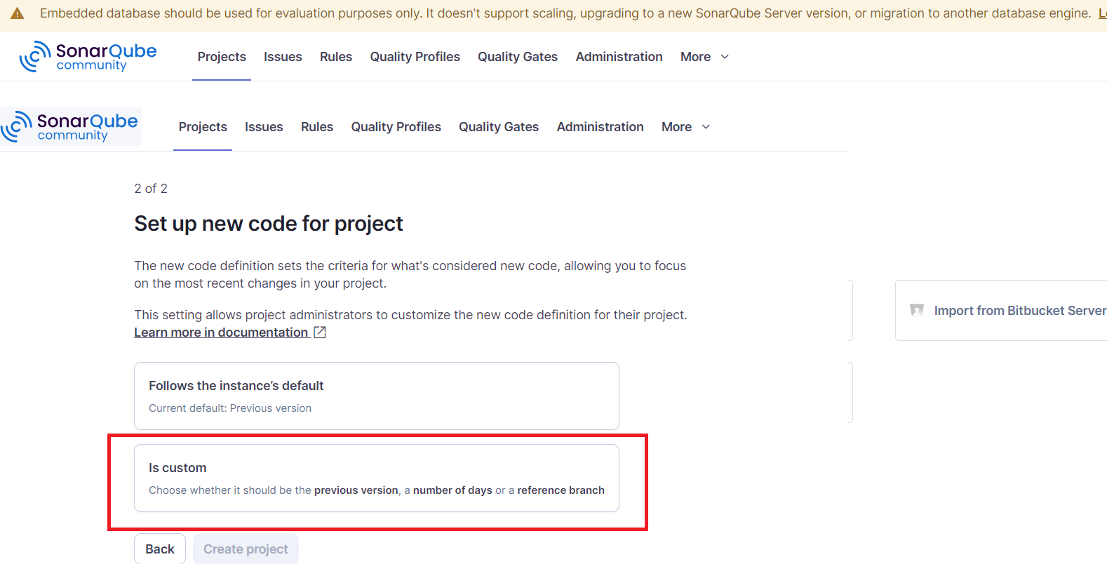
Task: Click the warning triangle icon in the banner
Action: pos(18,14)
